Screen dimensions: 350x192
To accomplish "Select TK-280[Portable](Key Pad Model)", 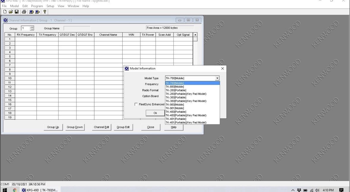I will click(x=192, y=94).
